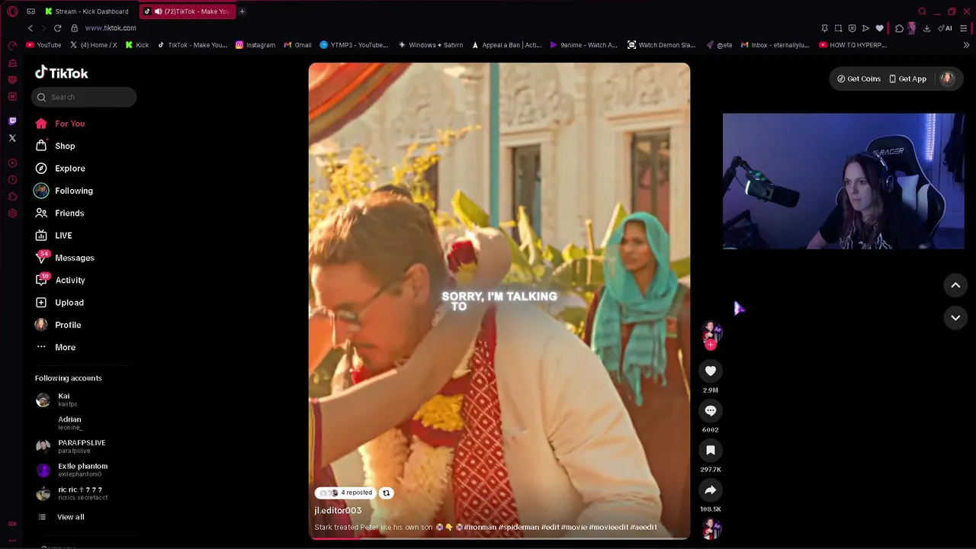The width and height of the screenshot is (976, 549).
Task: Open the Instagram bookmark
Action: click(x=255, y=45)
